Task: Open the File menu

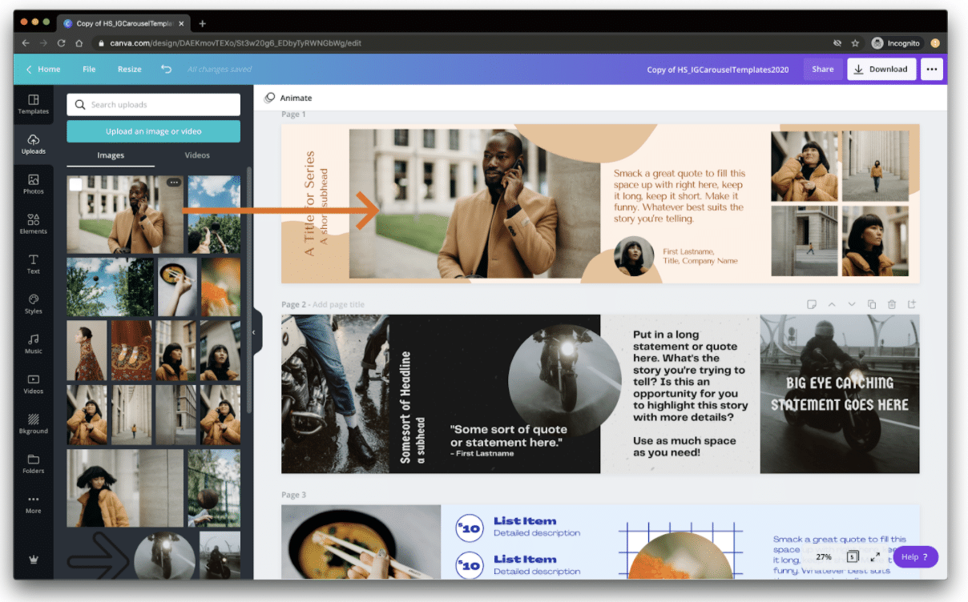Action: click(x=89, y=70)
